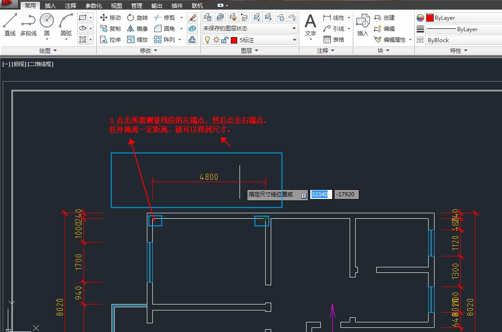Click the red layer color swatch of 5标注
The width and height of the screenshot is (502, 332).
(x=234, y=40)
